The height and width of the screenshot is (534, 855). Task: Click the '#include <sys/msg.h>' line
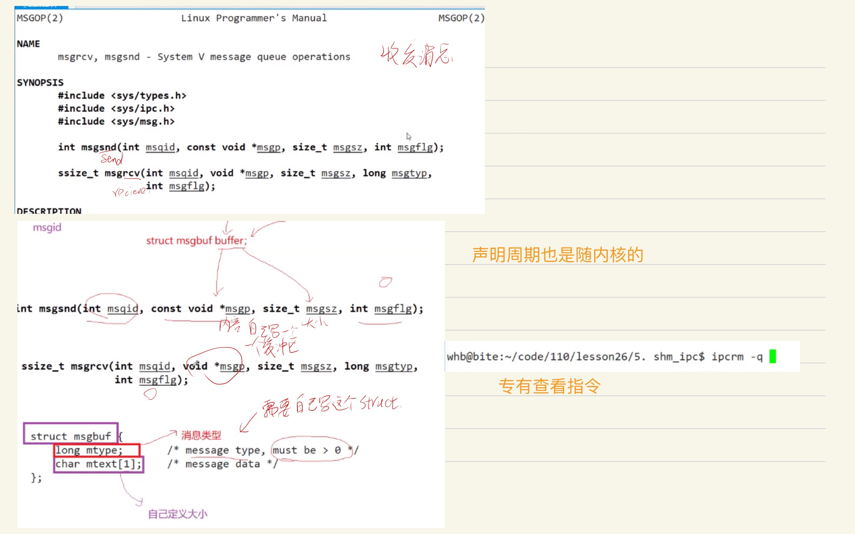116,122
